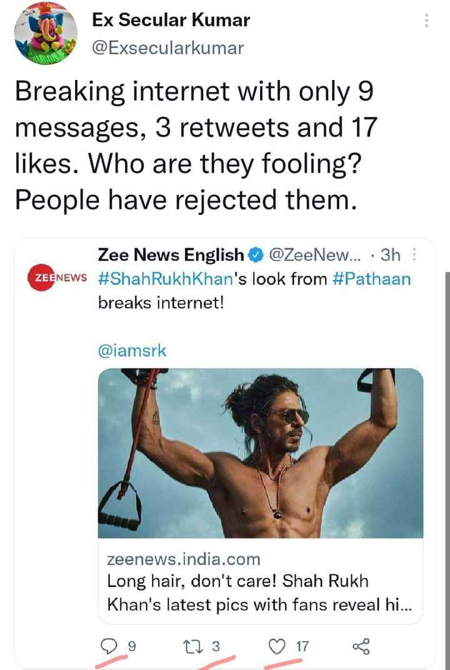Open the tweet's three-dot more options menu
This screenshot has width=450, height=670.
click(426, 21)
